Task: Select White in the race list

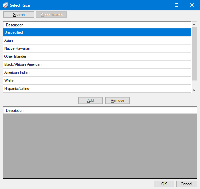Action: [97, 80]
